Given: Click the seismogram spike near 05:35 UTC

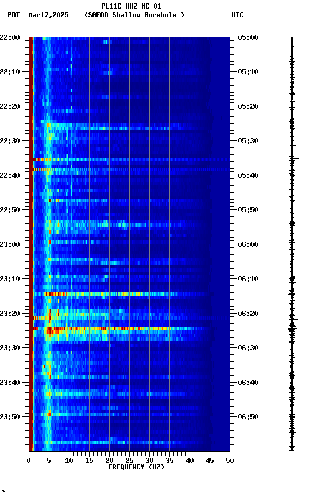Looking at the screenshot, I should (x=294, y=158).
